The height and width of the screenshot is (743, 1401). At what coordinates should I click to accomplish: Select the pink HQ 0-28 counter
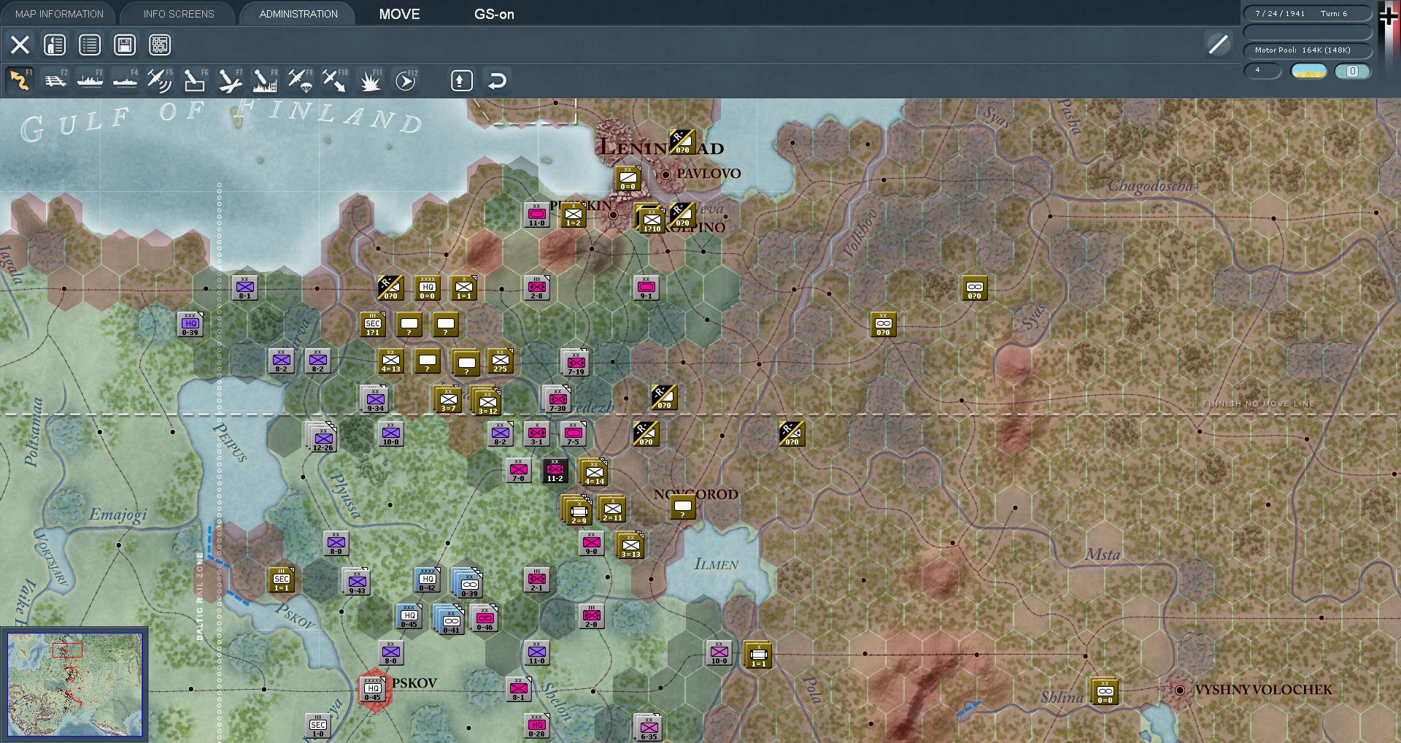[x=536, y=725]
